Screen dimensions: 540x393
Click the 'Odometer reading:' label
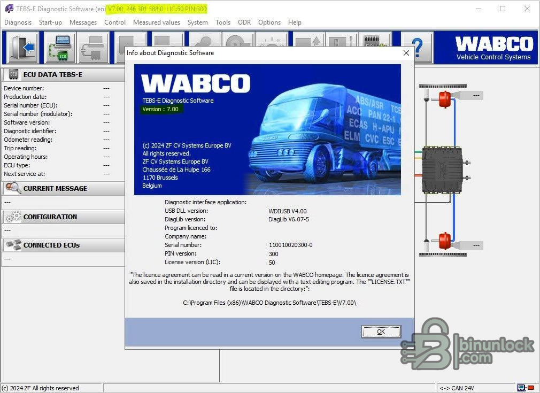[28, 140]
